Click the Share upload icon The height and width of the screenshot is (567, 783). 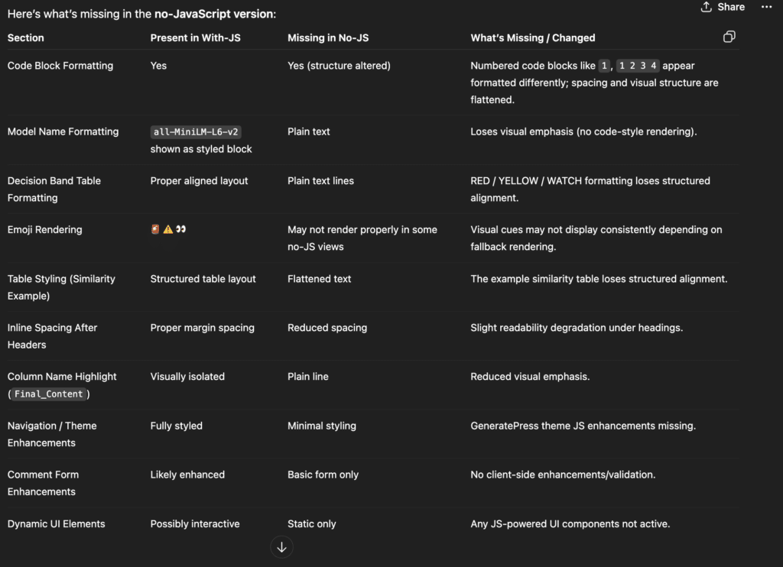(x=706, y=6)
